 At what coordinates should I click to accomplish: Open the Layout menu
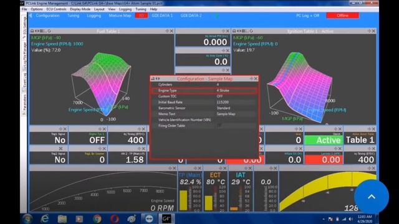point(99,9)
